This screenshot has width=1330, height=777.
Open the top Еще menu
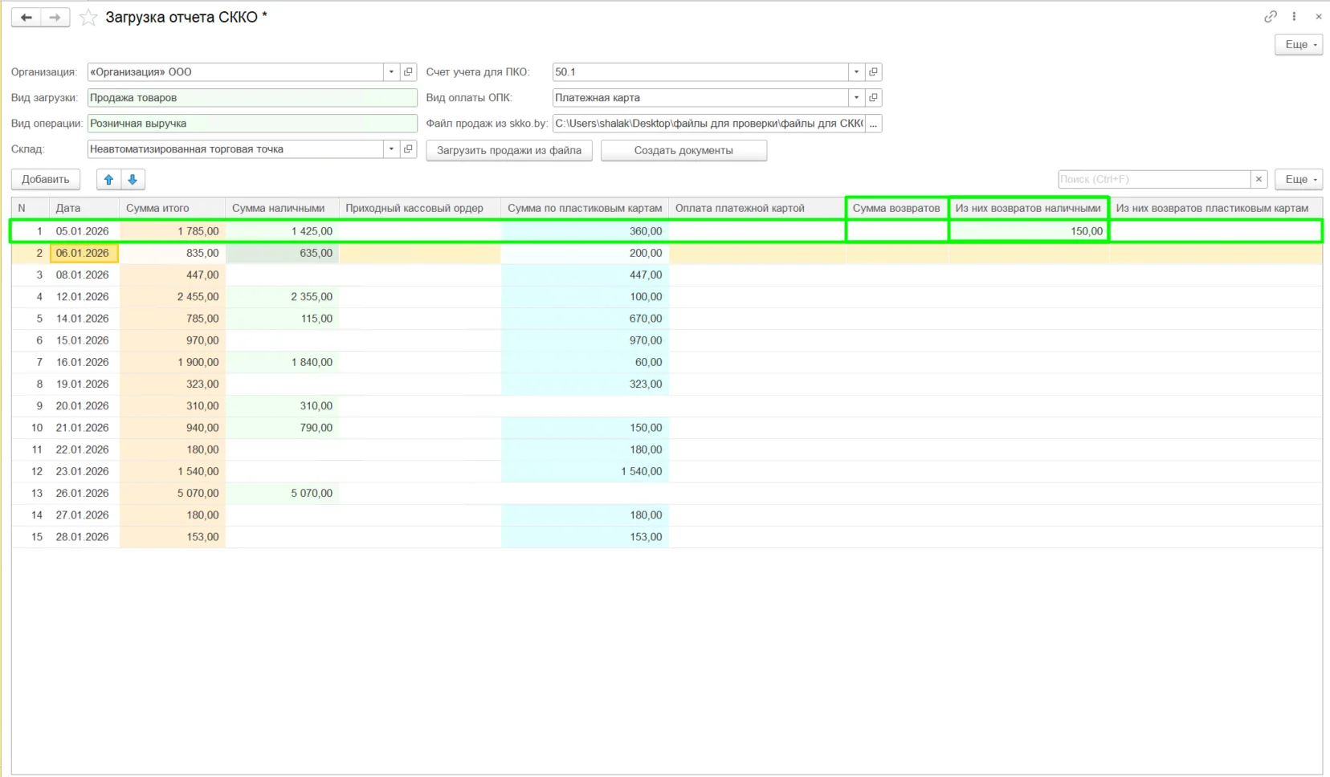[1298, 45]
